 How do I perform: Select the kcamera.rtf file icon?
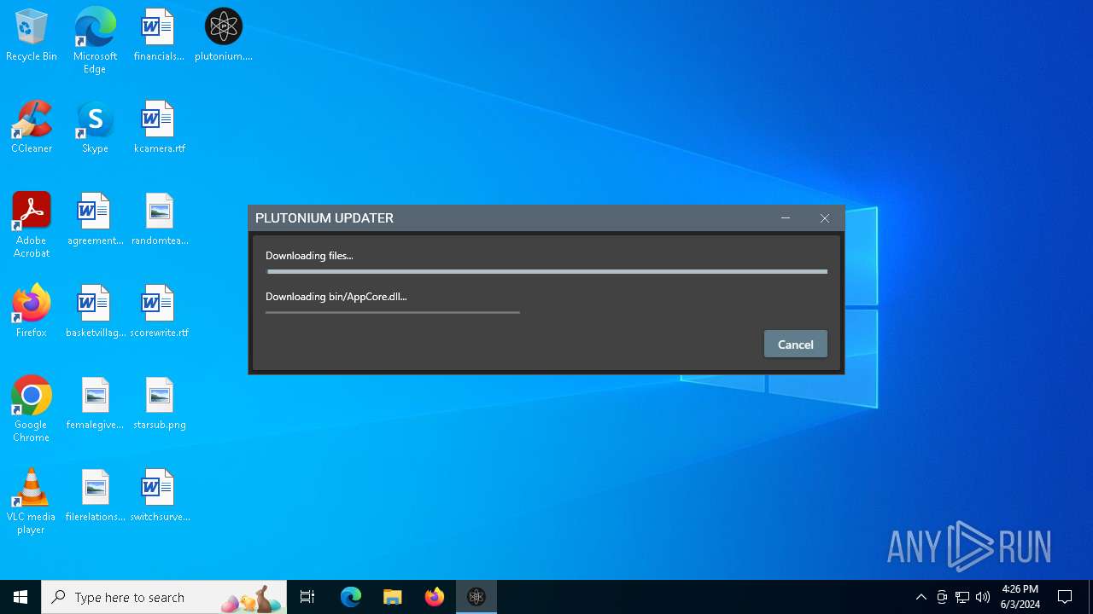[159, 128]
